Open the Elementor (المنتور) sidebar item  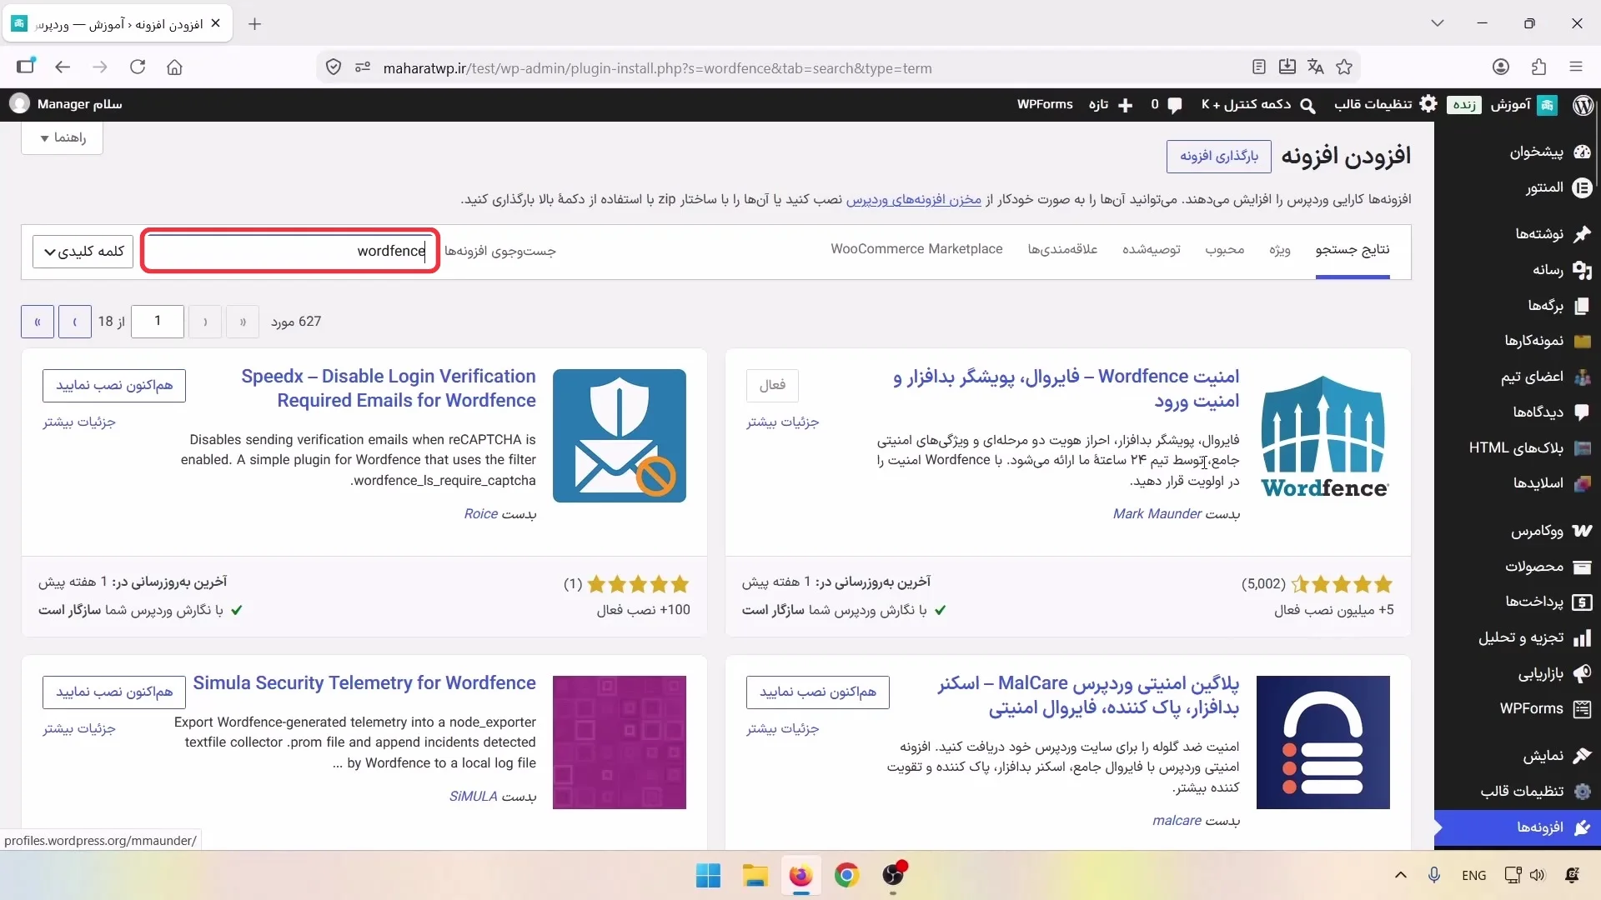[1558, 187]
